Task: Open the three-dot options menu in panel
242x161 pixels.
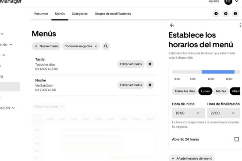Action: pyautogui.click(x=240, y=25)
